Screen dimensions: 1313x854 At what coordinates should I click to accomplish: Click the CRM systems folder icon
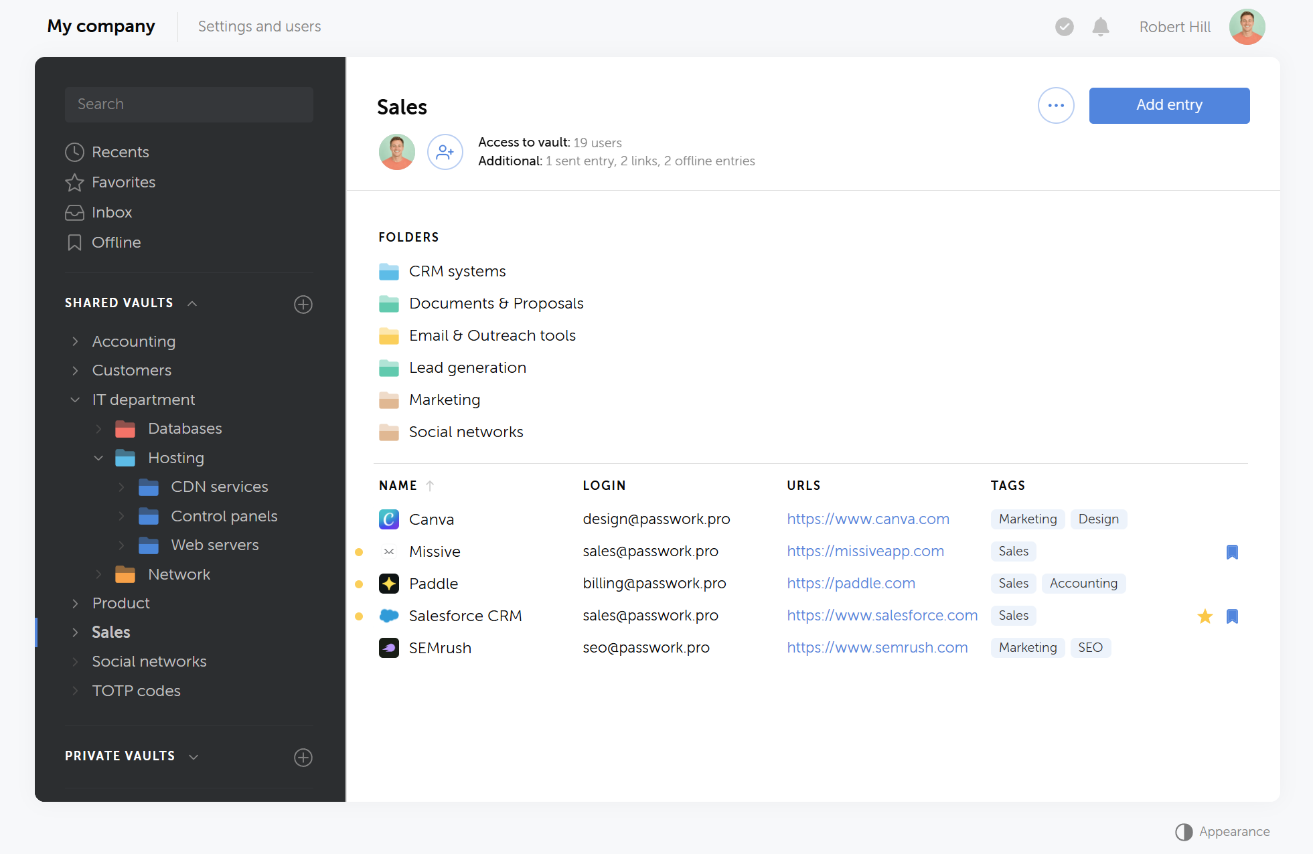(x=389, y=272)
